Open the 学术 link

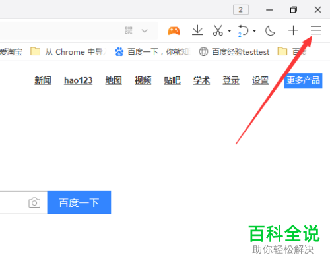201,80
